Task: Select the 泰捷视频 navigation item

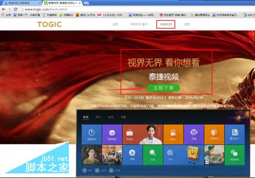Action: click(x=166, y=24)
